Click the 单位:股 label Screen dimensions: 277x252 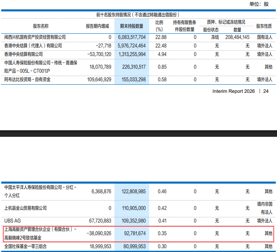pyautogui.click(x=259, y=4)
